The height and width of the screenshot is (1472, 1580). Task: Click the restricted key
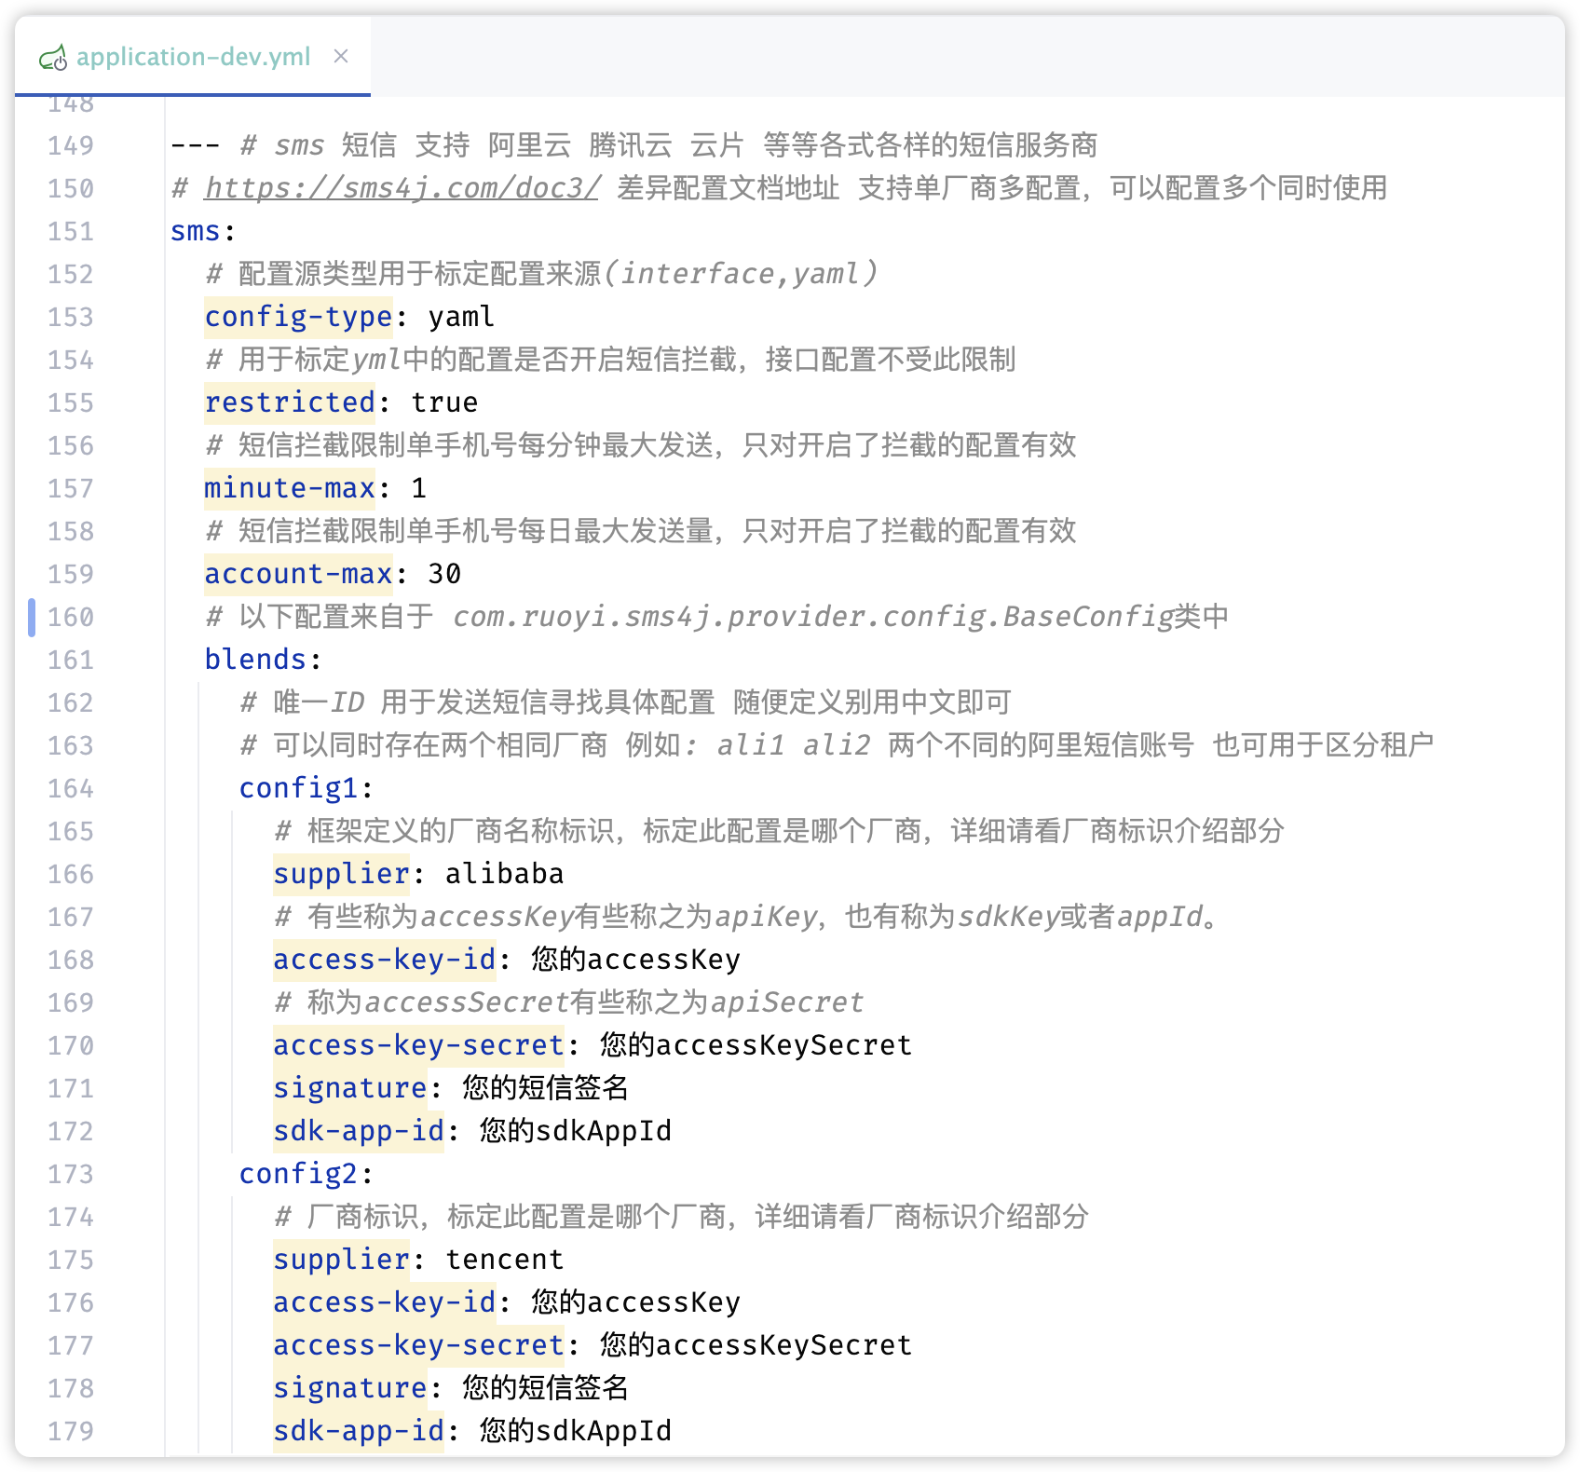click(x=290, y=402)
